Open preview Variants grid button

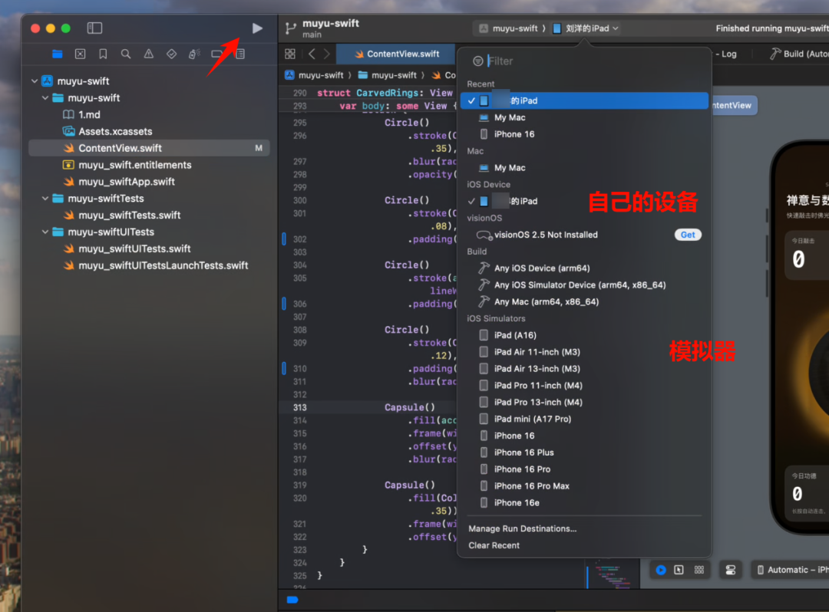point(699,570)
